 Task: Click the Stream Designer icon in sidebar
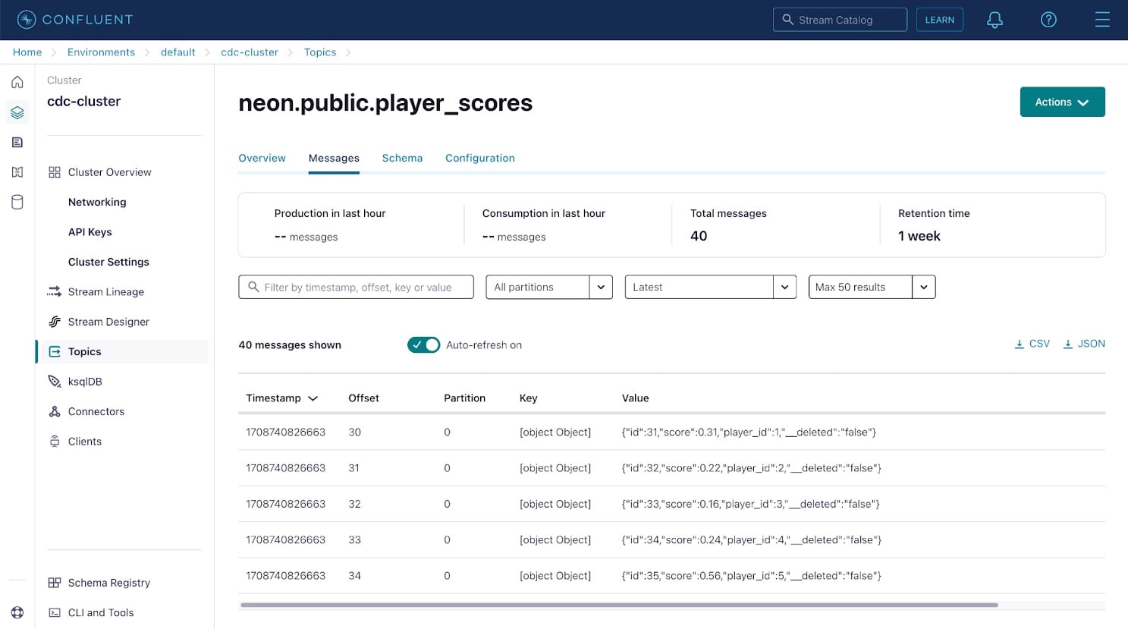pyautogui.click(x=54, y=321)
